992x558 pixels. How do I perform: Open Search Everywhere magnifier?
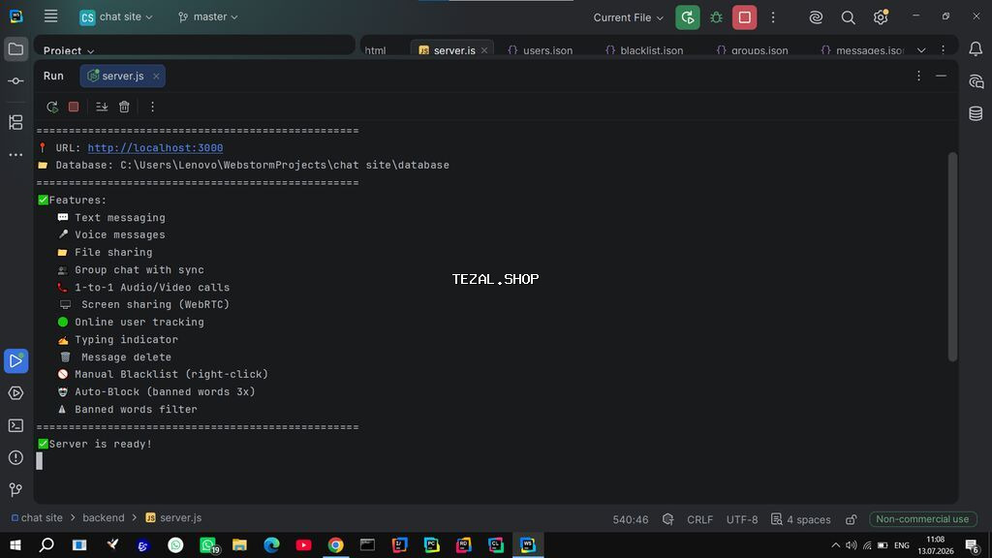(848, 17)
